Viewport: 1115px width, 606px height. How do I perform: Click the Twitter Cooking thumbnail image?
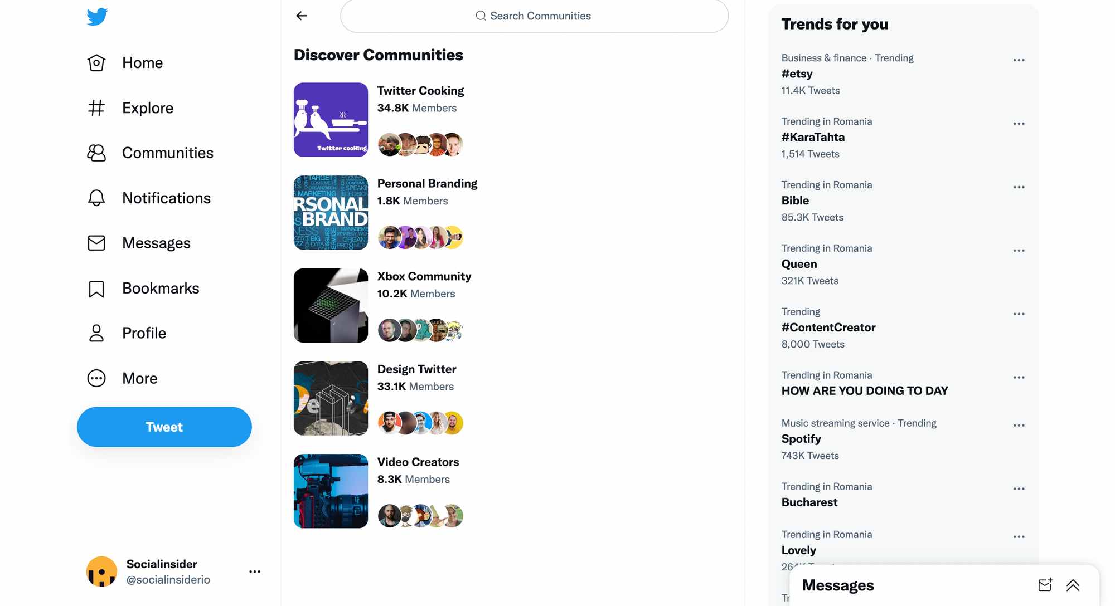pyautogui.click(x=331, y=120)
